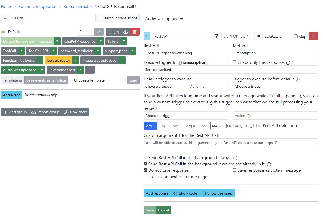323x217 pixels.
Task: Click info icon by Trigger to execute before default
Action: 298,79
